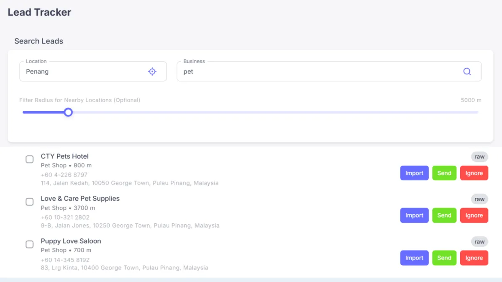Click the address 114, Jalan Kedah

coord(130,183)
